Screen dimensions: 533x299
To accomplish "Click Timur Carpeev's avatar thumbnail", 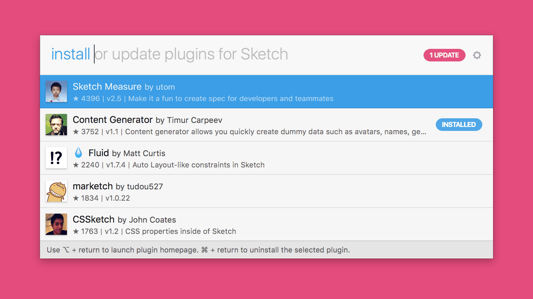I will pos(56,125).
